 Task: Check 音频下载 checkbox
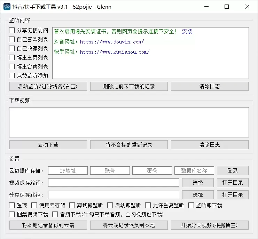tap(55, 214)
